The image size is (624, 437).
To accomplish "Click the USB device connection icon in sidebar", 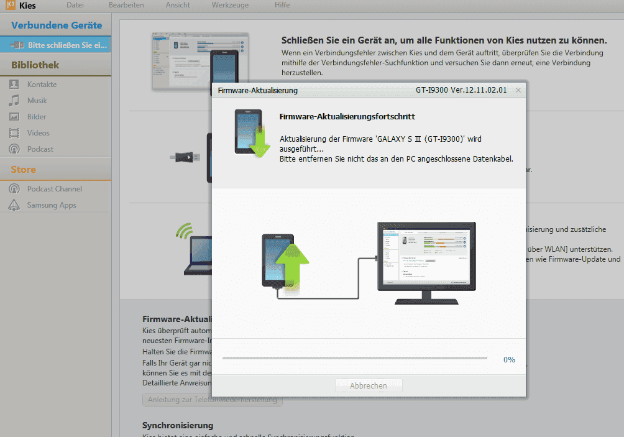I will pos(17,45).
